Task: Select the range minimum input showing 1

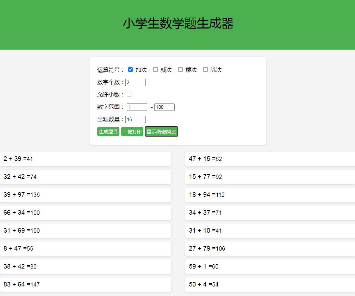Action: tap(137, 107)
